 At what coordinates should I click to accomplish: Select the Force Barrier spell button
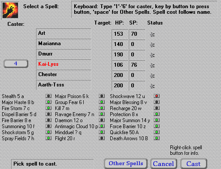pos(157,126)
